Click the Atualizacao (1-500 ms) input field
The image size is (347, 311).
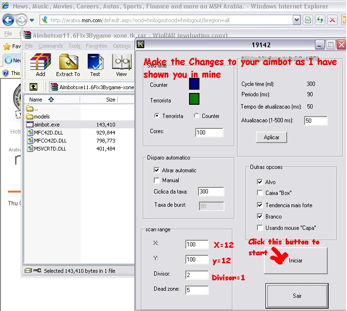click(x=315, y=121)
